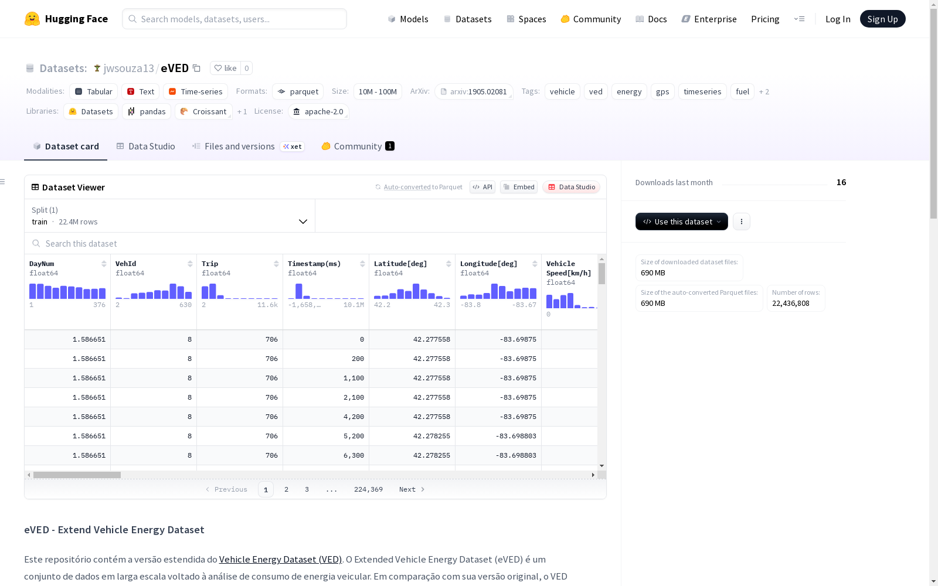Open the Datasets library tag
This screenshot has height=586, width=938.
coord(91,111)
